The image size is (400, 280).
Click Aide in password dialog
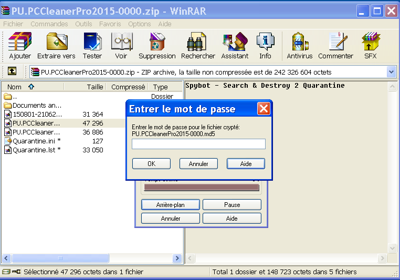246,163
